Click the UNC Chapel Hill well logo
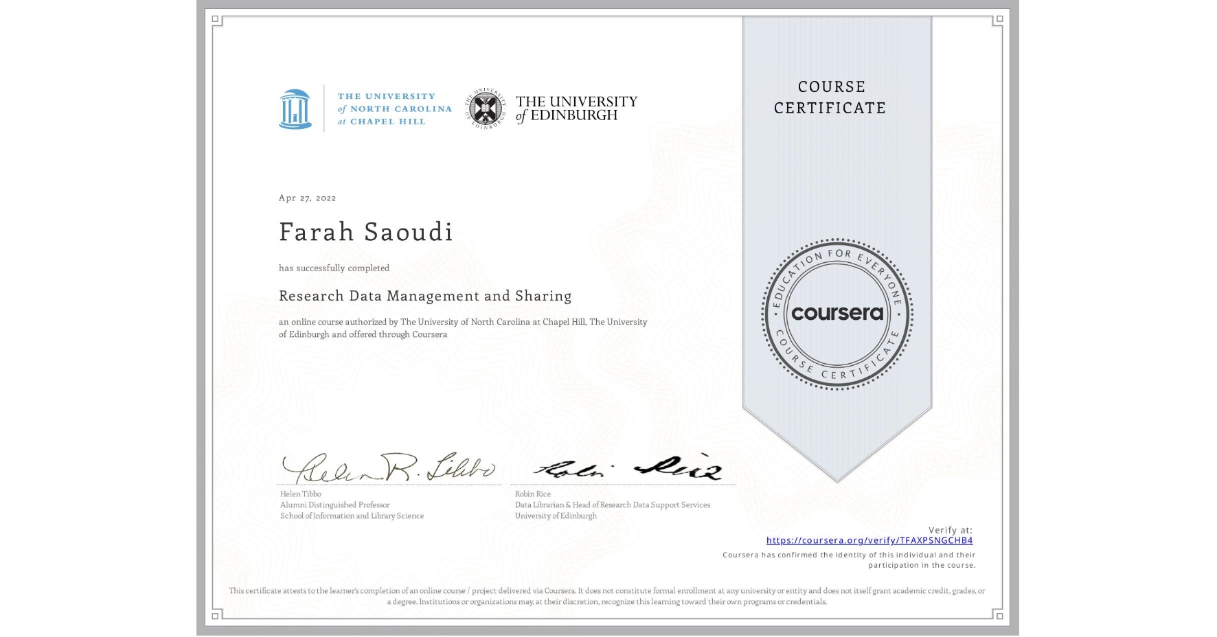 [295, 108]
